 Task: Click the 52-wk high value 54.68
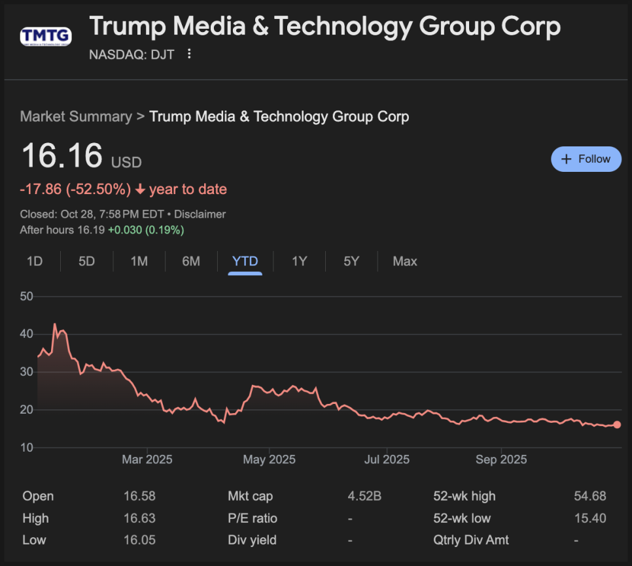[x=590, y=497]
